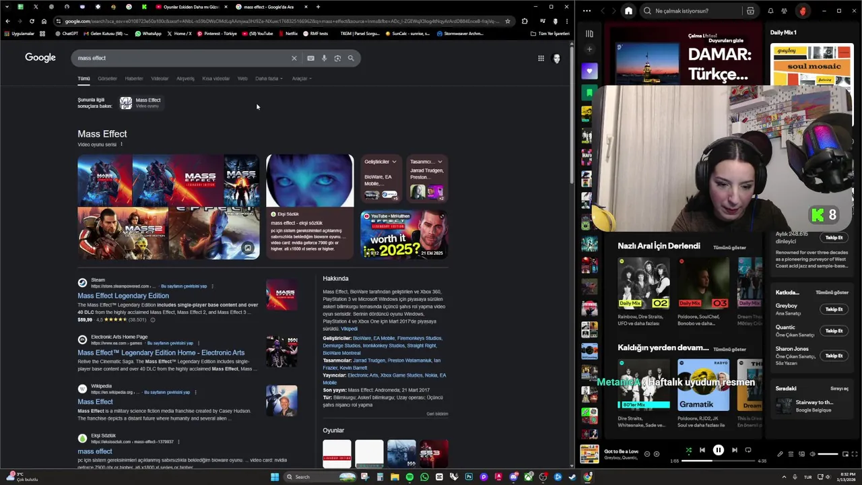Open the on-screen keyboard in search box

point(310,58)
